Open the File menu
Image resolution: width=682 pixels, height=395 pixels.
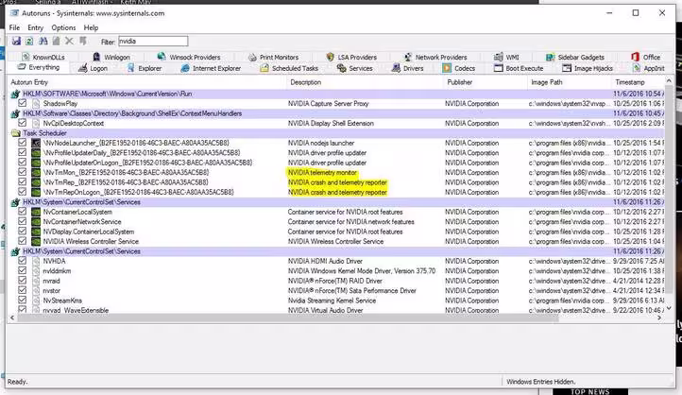[x=14, y=27]
